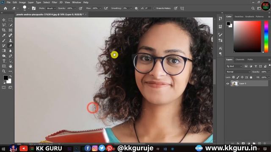The image size is (271, 152).
Task: Open the Opacity slider dropdown in options bar
Action: 75,8
